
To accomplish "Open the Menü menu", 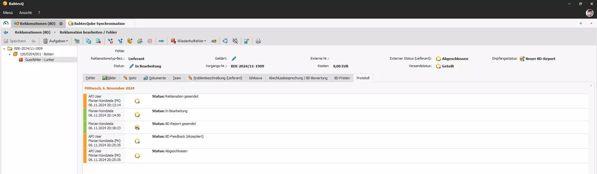I will (8, 13).
